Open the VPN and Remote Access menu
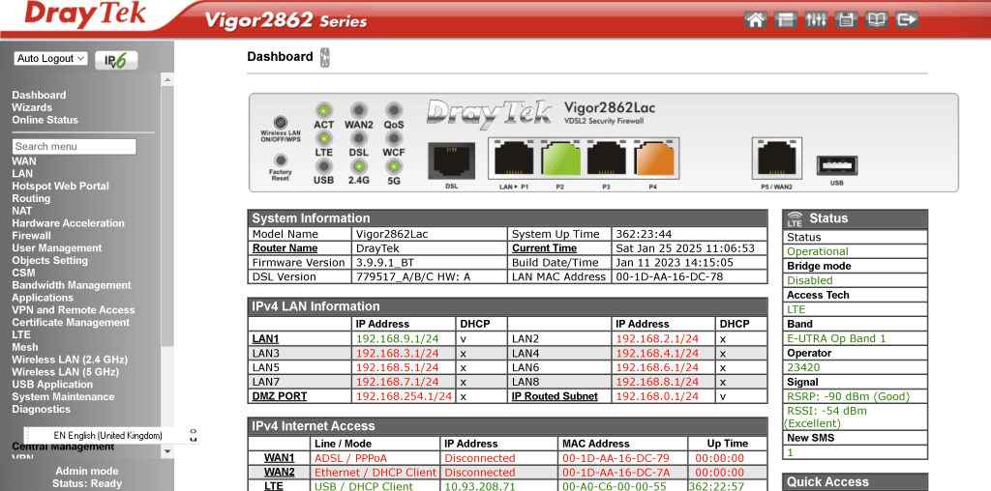Screen dimensions: 991x491 [74, 310]
